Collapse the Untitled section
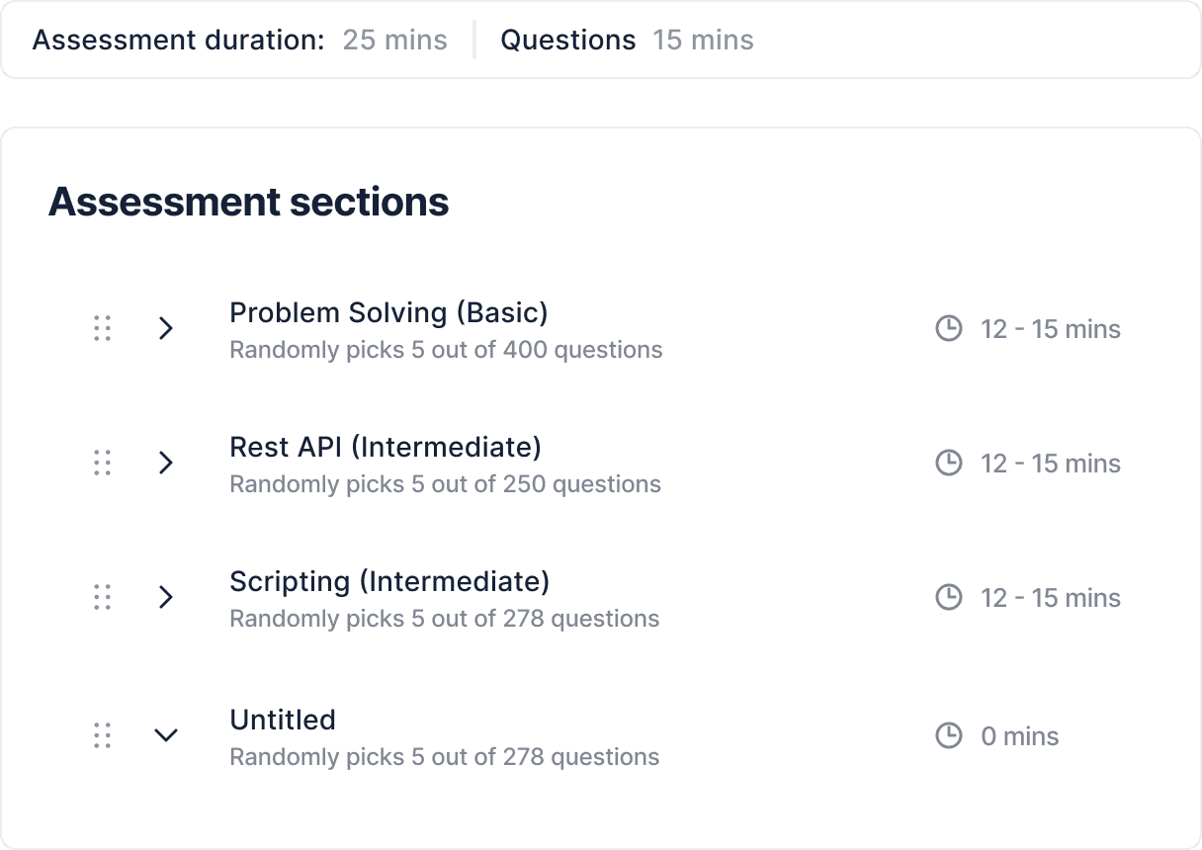Viewport: 1202px width, 850px height. [166, 735]
